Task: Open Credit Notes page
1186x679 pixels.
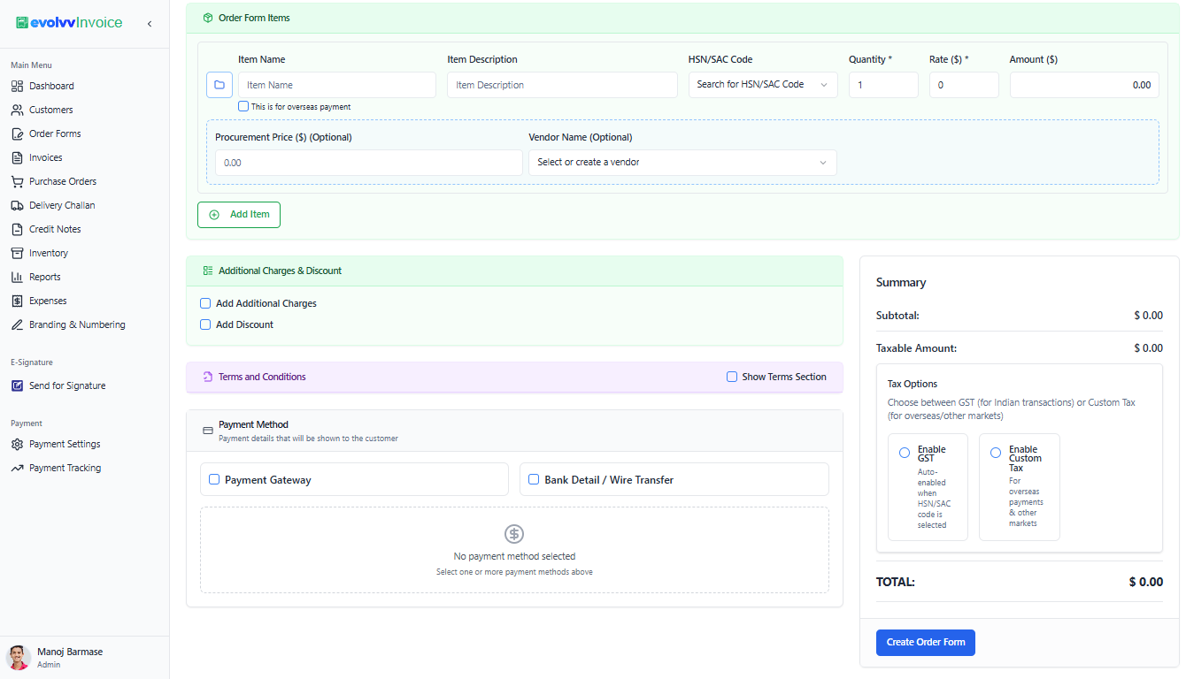Action: tap(55, 229)
